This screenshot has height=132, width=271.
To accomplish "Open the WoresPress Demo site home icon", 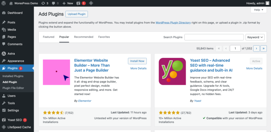I will pyautogui.click(x=11, y=3).
